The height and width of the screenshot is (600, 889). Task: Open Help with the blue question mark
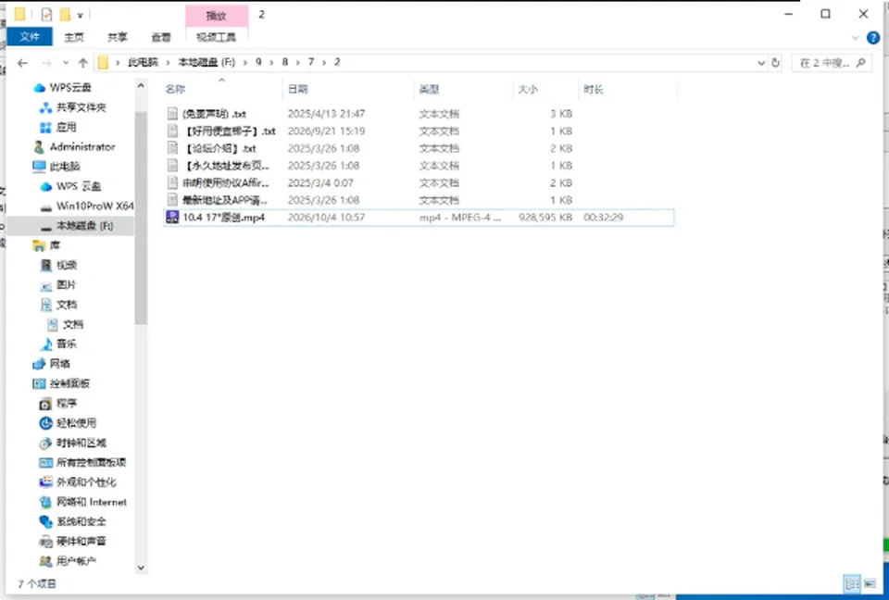873,38
